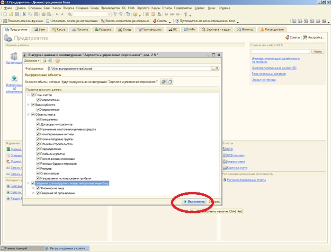Uncheck the Виды субконто checkbox
This screenshot has width=331, height=252.
click(x=33, y=104)
